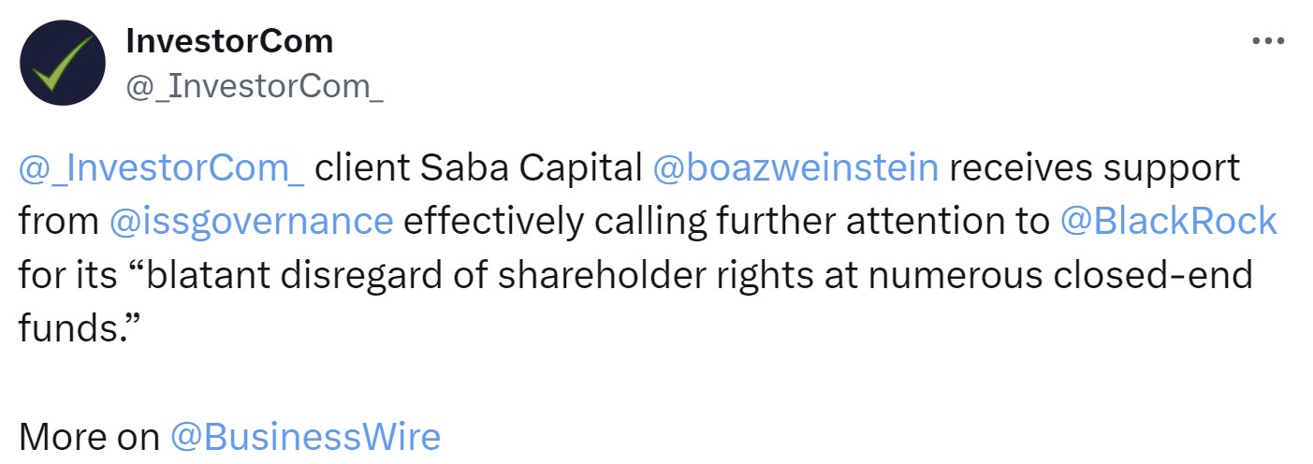Click the words "client Saba Capital"
Viewport: 1313px width, 464px height.
click(x=478, y=167)
